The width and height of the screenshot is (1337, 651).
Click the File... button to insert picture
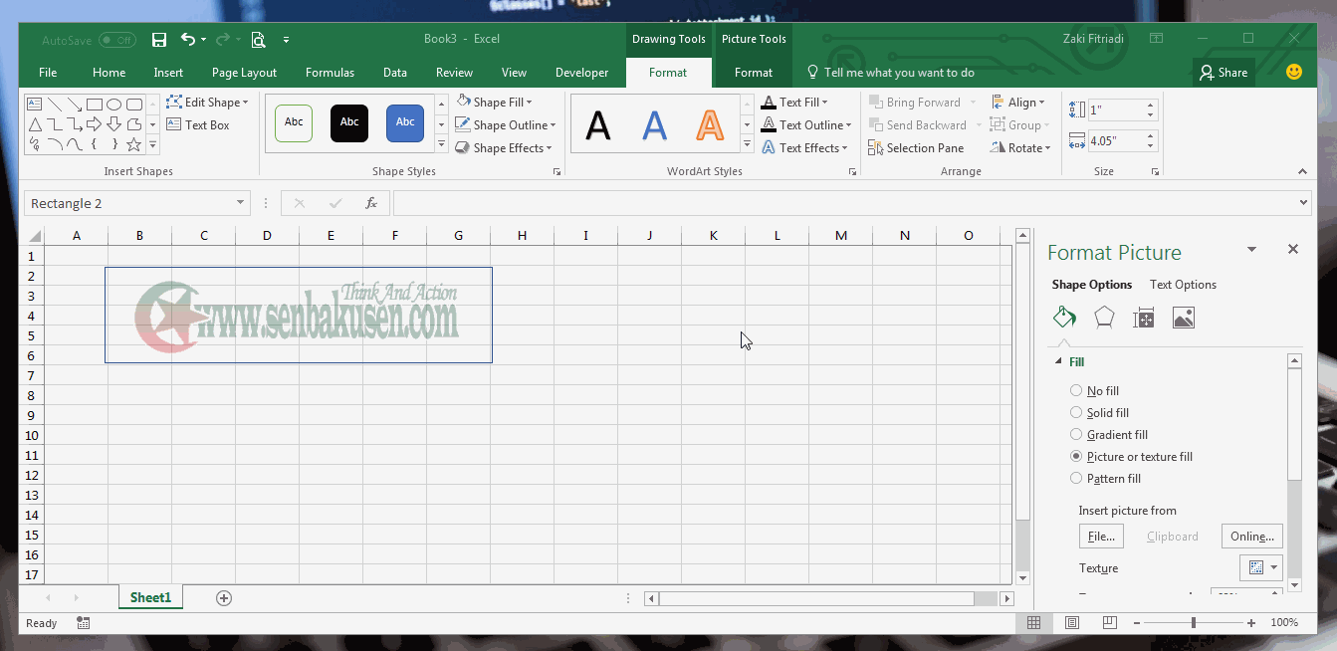(1101, 537)
